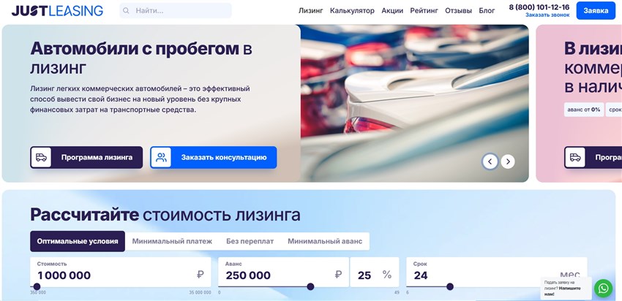The height and width of the screenshot is (301, 622).
Task: Open the Рейтинг menu item
Action: [x=424, y=11]
